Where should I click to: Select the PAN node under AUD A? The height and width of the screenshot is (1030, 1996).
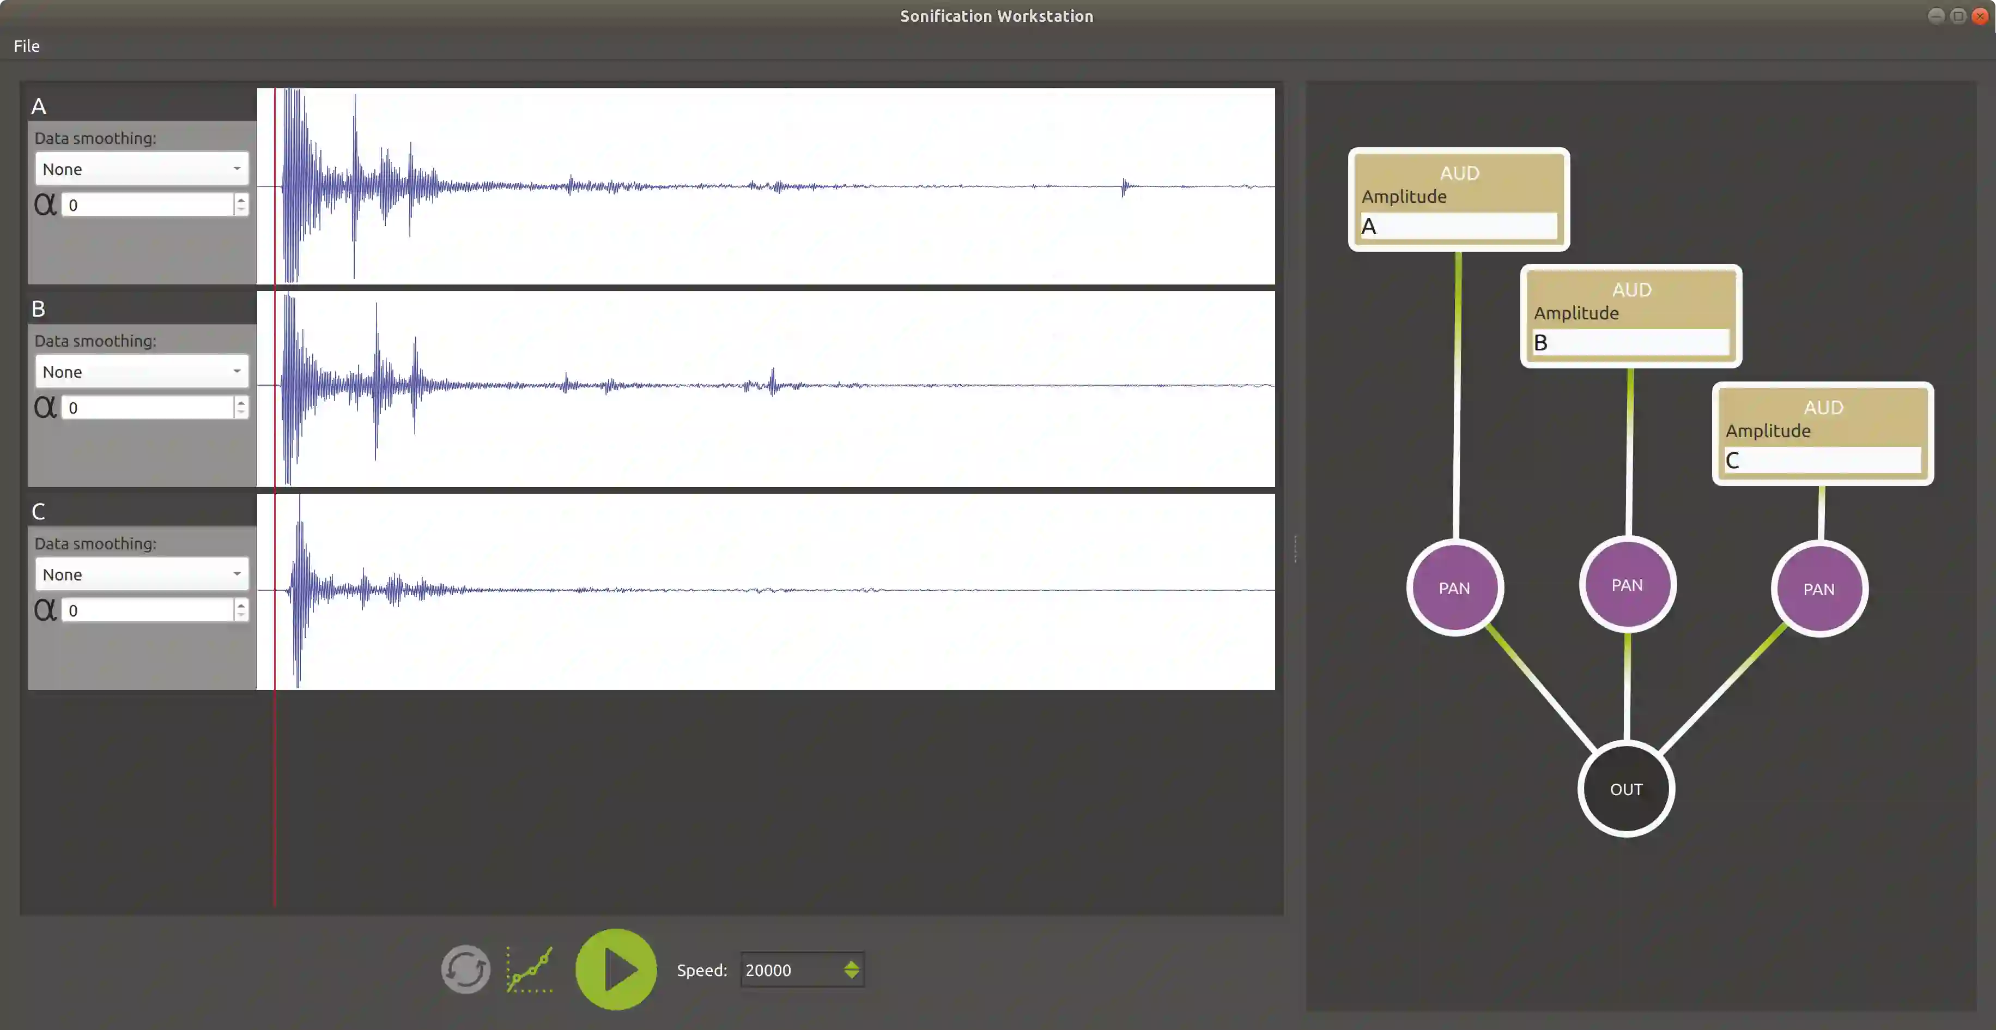pos(1454,587)
